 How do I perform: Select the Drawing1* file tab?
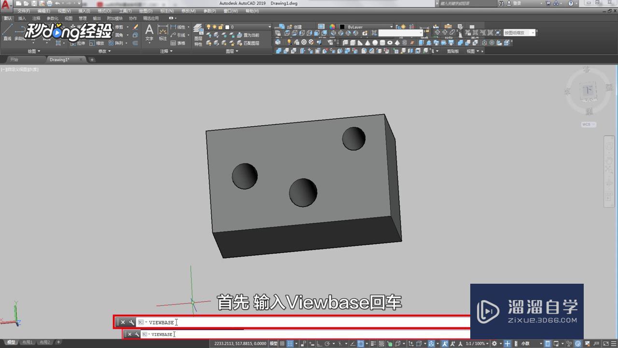[60, 59]
